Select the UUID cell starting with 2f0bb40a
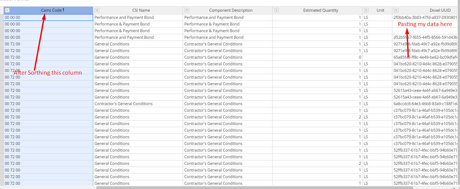Screen dimensions: 460x189 point(425,18)
